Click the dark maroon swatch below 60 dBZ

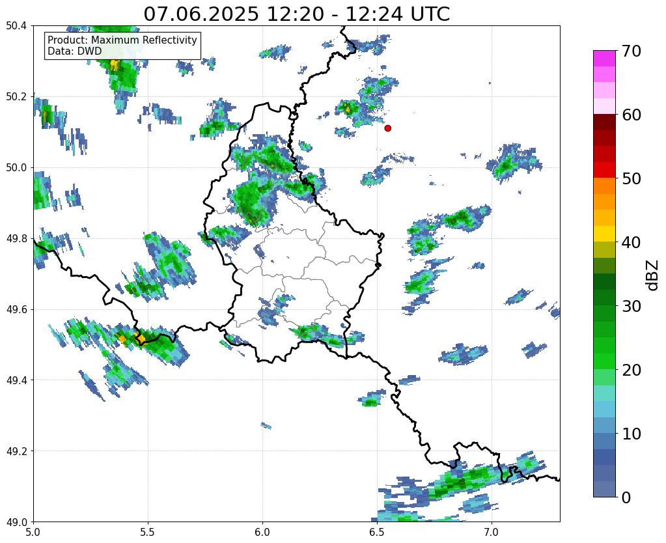[604, 122]
